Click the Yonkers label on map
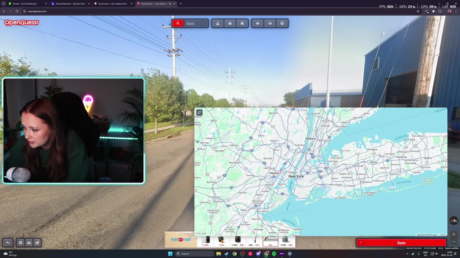This screenshot has height=258, width=460. click(x=310, y=138)
